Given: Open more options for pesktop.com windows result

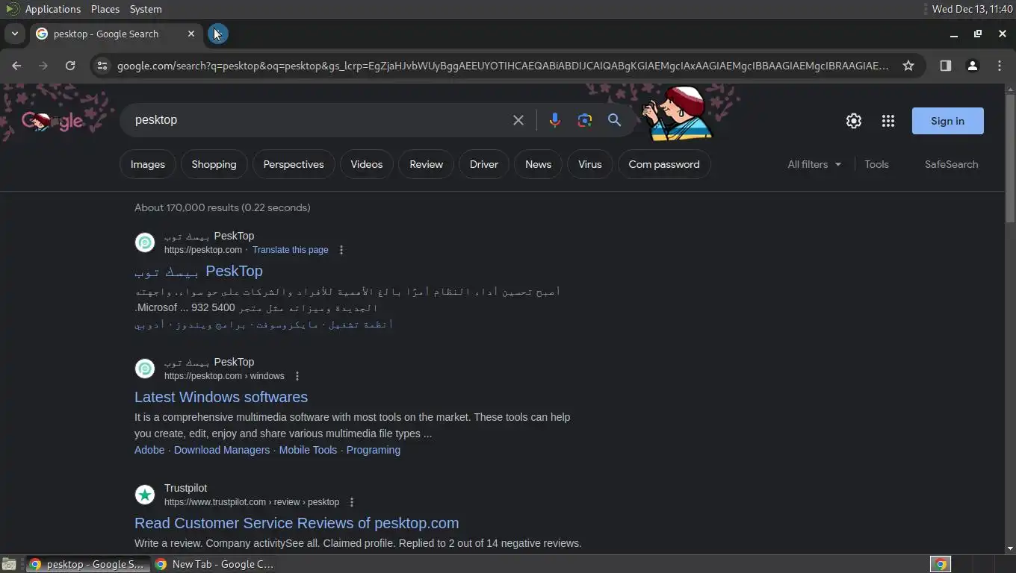Looking at the screenshot, I should pyautogui.click(x=297, y=376).
